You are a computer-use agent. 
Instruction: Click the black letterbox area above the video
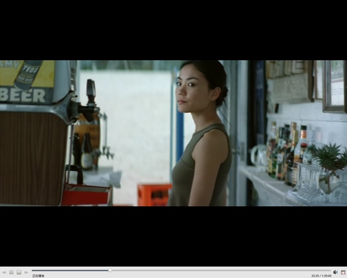(173, 29)
